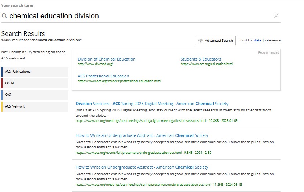The height and width of the screenshot is (192, 304).
Task: Click the divched.org URL
Action: [95, 64]
